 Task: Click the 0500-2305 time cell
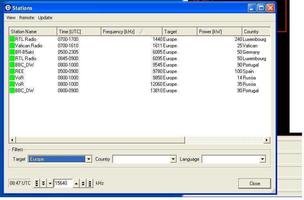click(68, 52)
